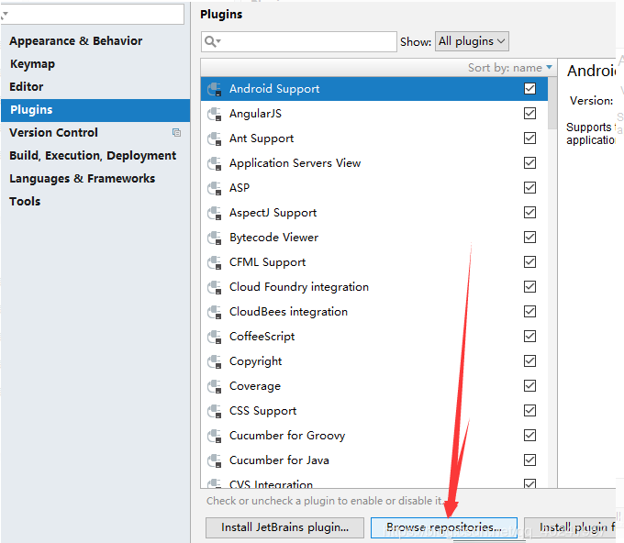Click the Cucumber for Java plugin icon
The image size is (624, 543).
(x=215, y=460)
